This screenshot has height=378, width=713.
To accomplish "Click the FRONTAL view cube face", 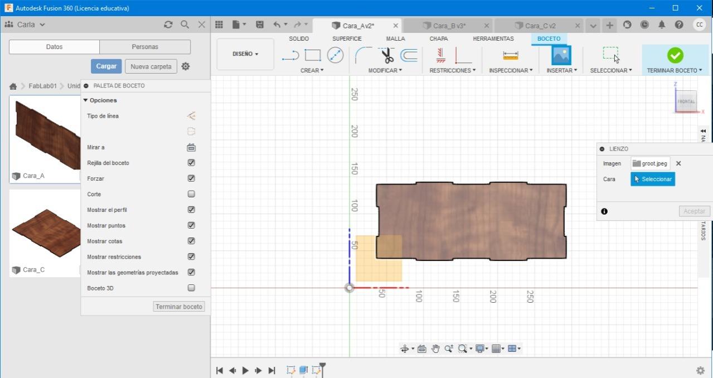I will 686,101.
